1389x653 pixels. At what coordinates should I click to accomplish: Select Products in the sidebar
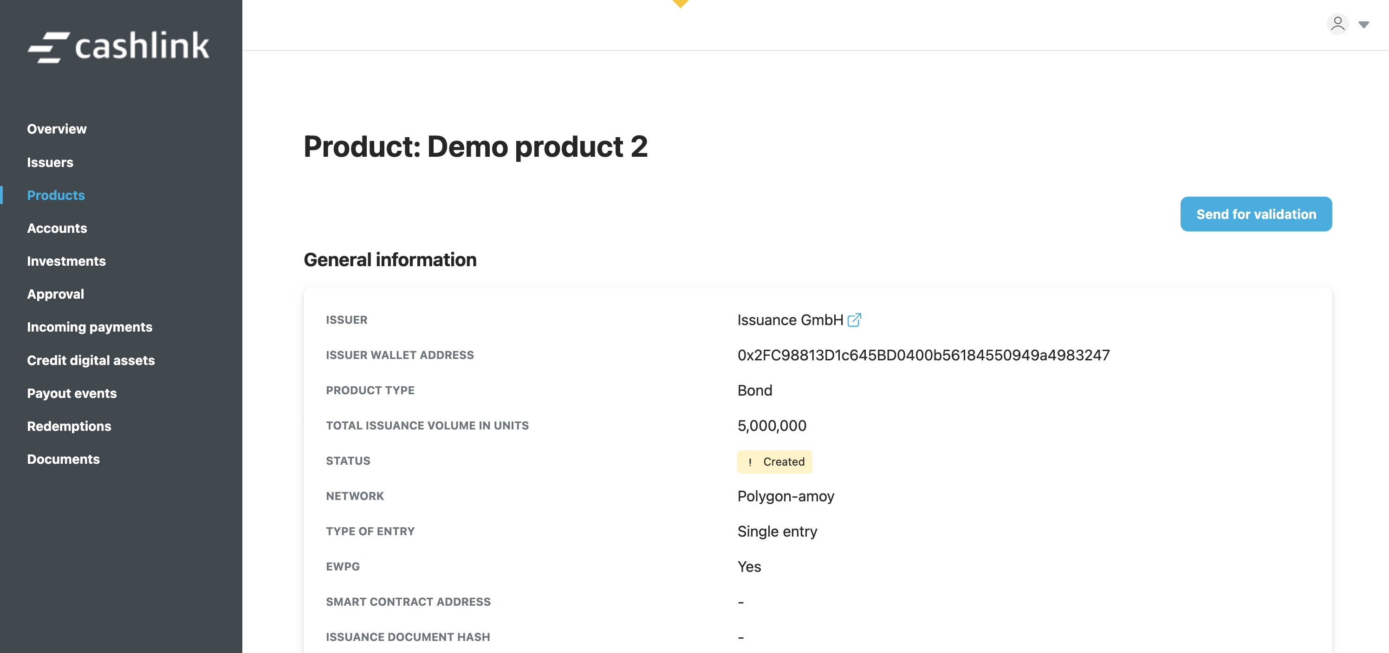pos(56,195)
